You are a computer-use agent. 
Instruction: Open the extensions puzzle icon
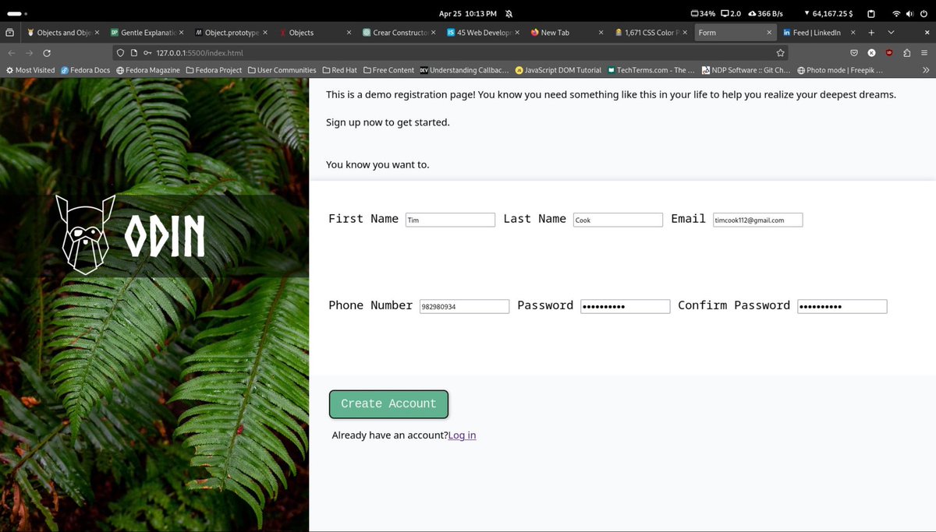(x=906, y=53)
